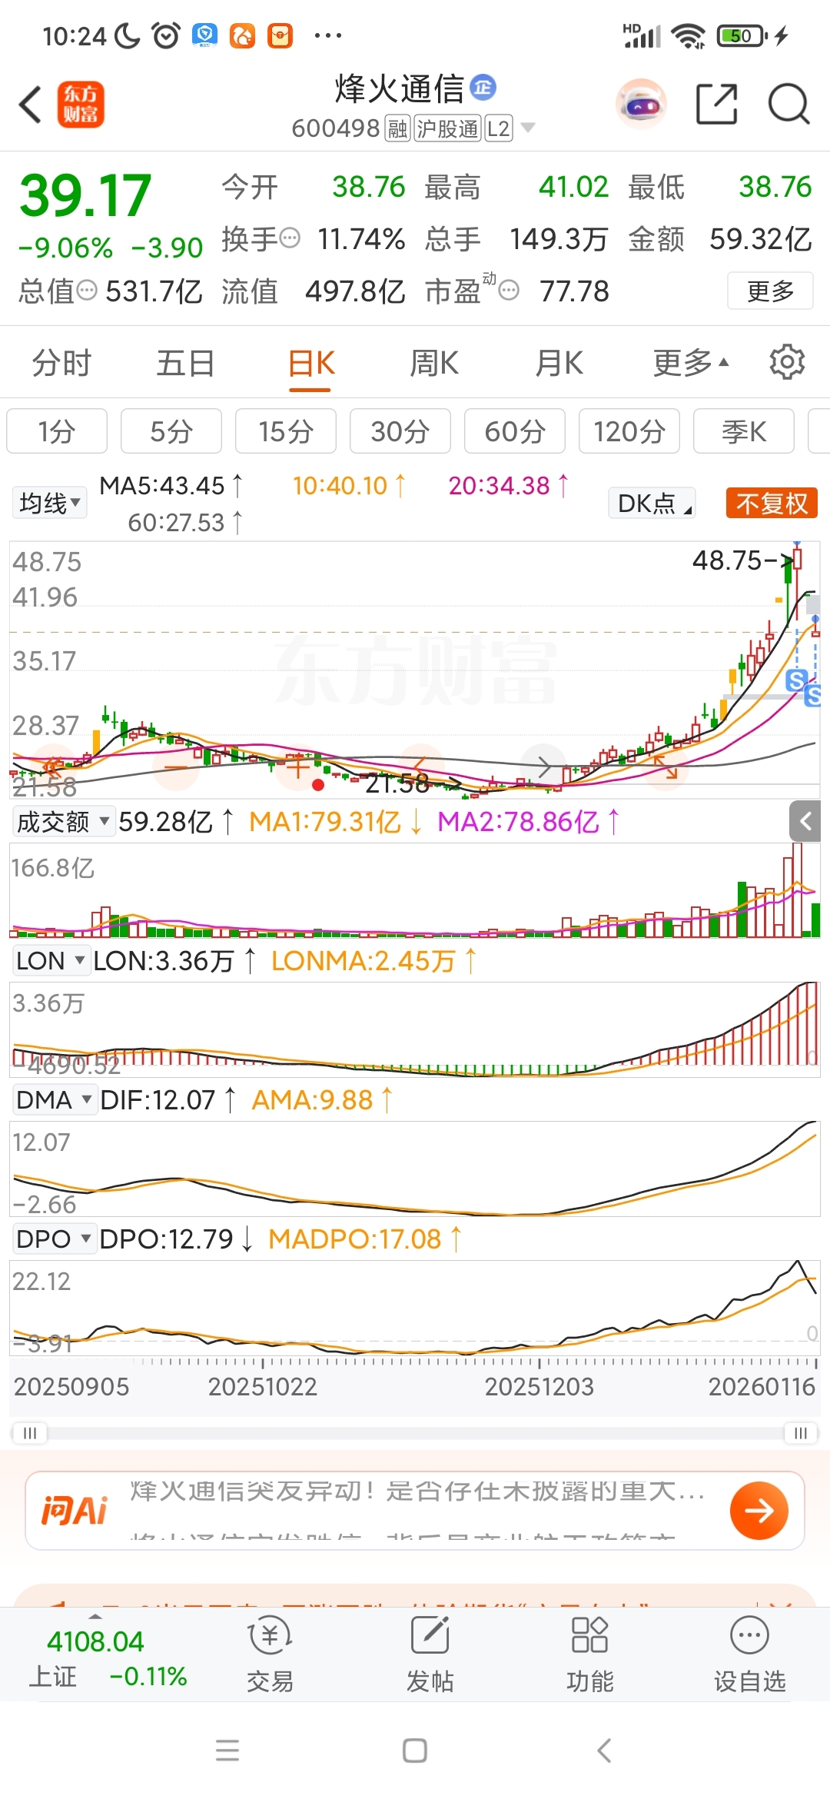
Task: Select 15分 period button
Action: (x=286, y=431)
